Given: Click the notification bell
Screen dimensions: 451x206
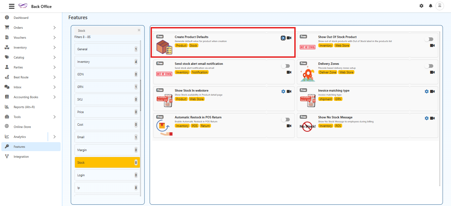Looking at the screenshot, I should (430, 6).
